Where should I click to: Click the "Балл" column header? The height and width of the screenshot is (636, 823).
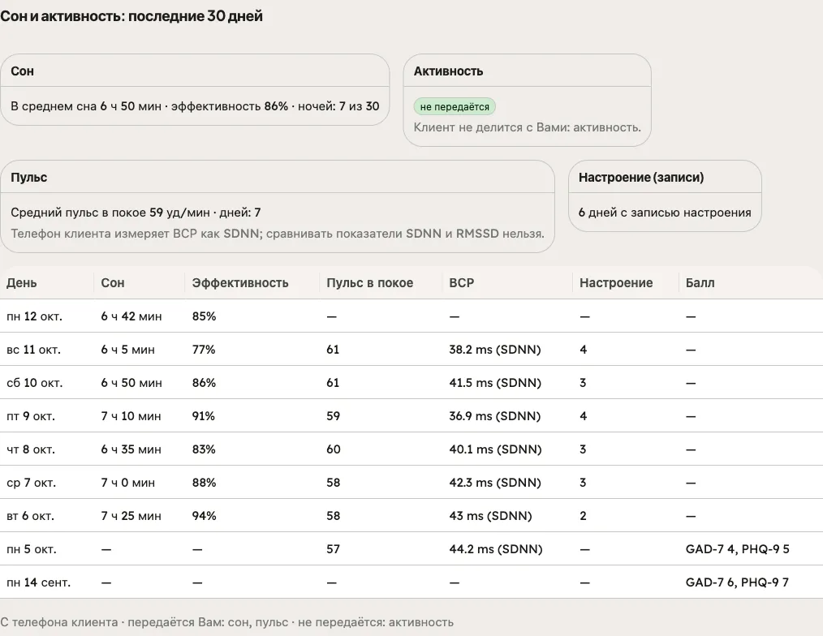700,283
